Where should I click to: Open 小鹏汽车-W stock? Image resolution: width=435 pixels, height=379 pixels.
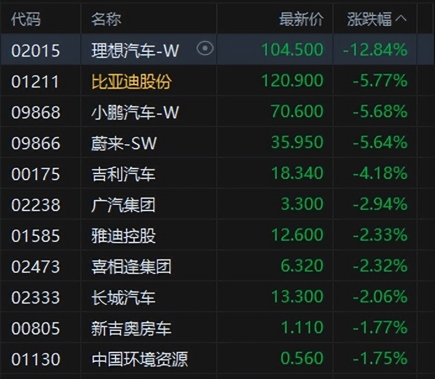tap(135, 112)
